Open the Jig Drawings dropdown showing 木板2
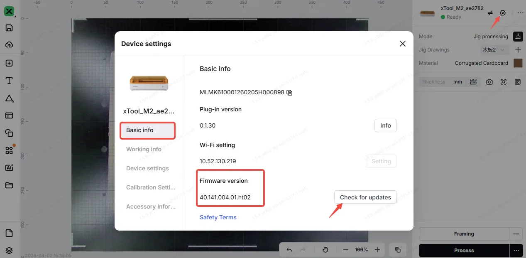Image resolution: width=526 pixels, height=258 pixels. [494, 50]
